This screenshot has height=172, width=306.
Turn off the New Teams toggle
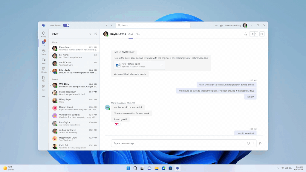[x=66, y=25]
